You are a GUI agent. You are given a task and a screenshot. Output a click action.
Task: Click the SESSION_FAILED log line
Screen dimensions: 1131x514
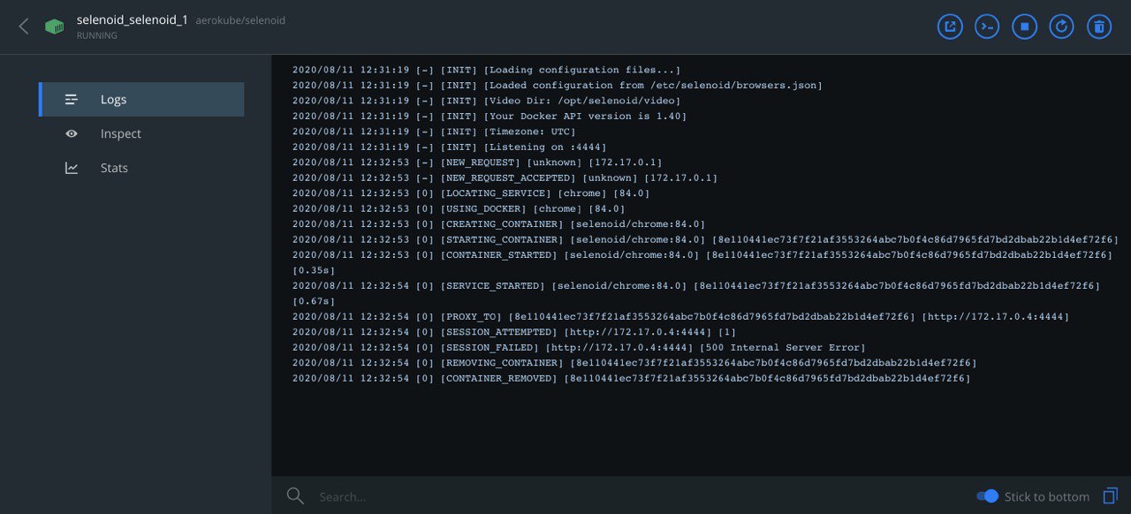579,347
